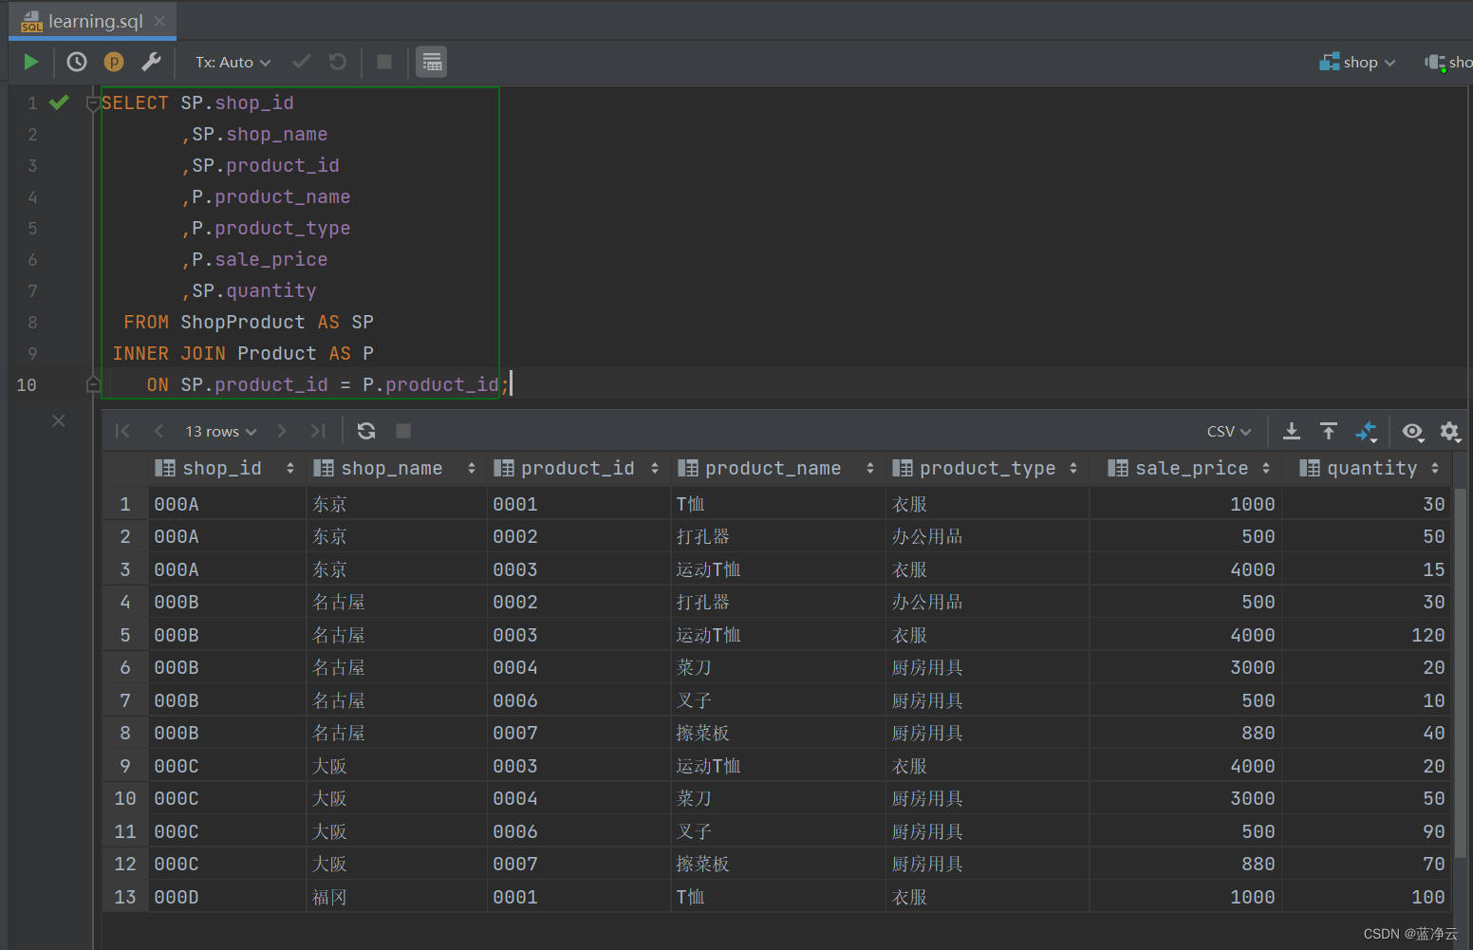Click INNER JOIN keyword on line 9

tap(169, 353)
